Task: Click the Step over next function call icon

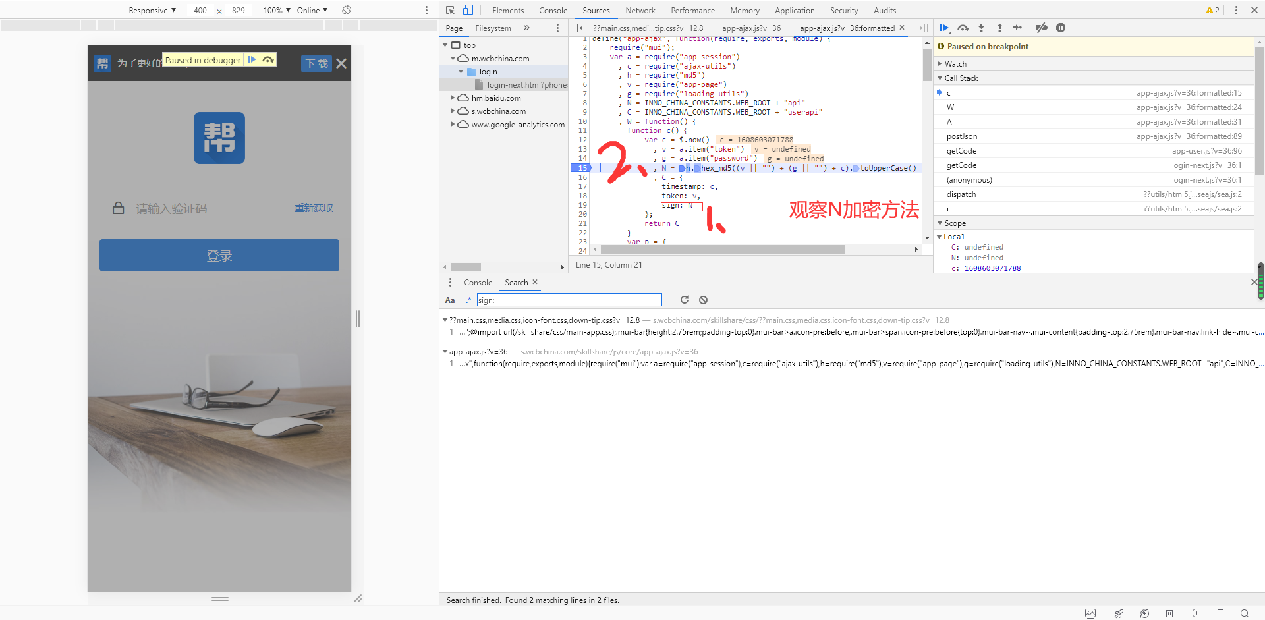Action: click(963, 28)
